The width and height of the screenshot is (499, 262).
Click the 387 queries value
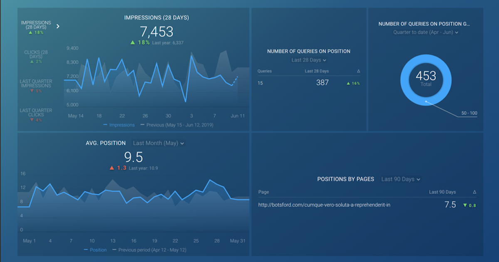(322, 83)
